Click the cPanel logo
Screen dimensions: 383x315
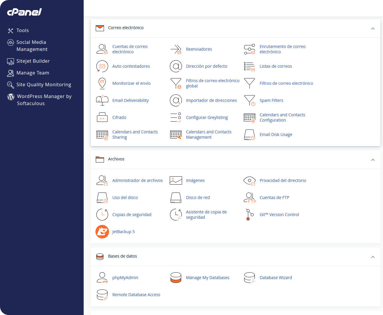[24, 12]
